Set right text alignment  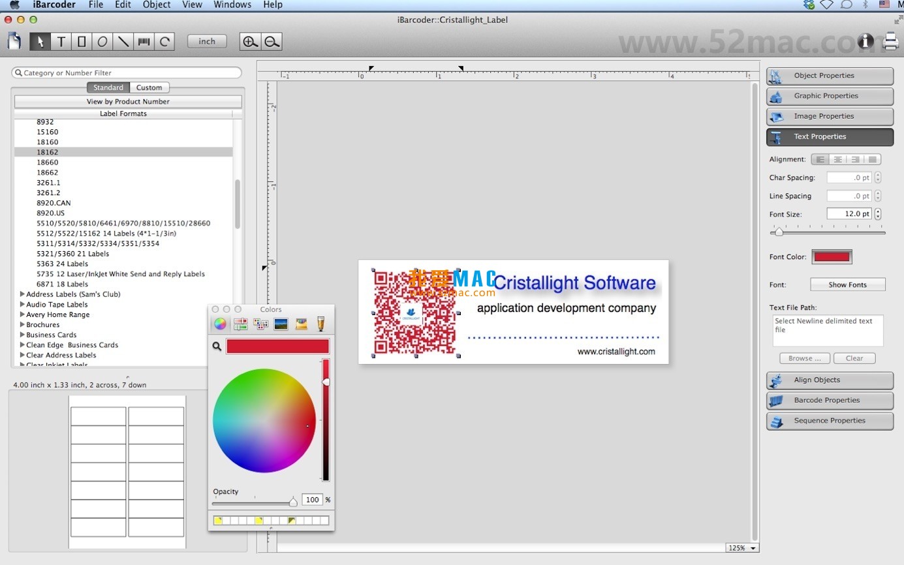point(855,159)
